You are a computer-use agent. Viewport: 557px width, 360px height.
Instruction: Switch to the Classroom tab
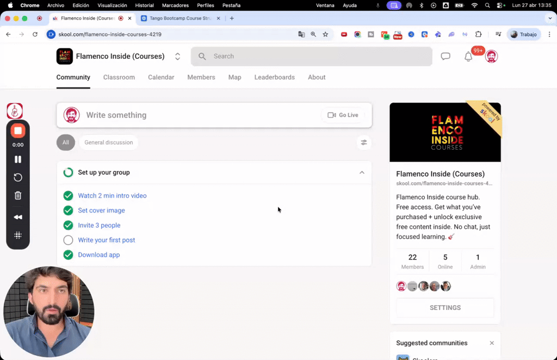click(x=119, y=77)
